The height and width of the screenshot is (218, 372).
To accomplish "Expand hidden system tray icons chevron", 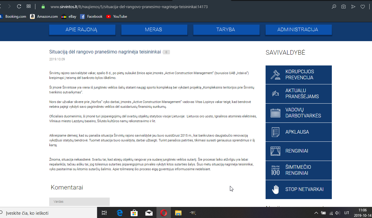I will tap(316, 213).
